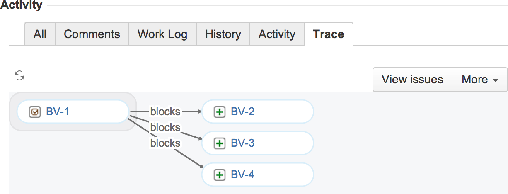This screenshot has width=508, height=194.
Task: Click the green plus icon beside BV-3
Action: pyautogui.click(x=219, y=143)
